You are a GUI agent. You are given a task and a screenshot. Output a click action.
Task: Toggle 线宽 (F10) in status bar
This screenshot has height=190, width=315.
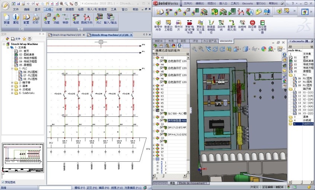pos(117,188)
